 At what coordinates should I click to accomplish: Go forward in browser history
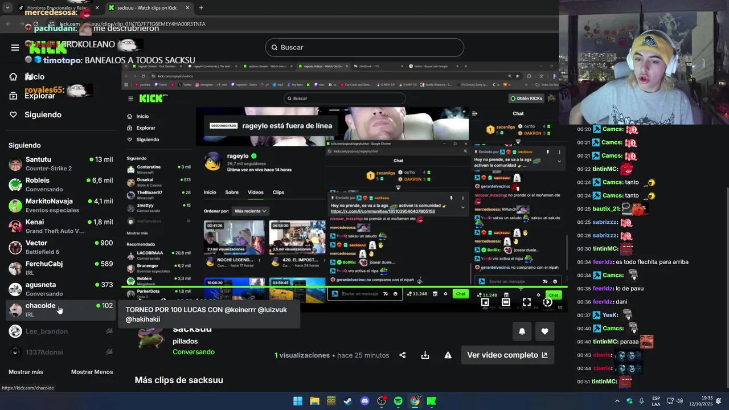click(x=23, y=24)
